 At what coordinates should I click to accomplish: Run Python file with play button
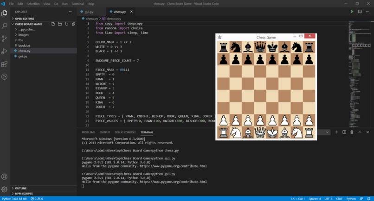tap(352, 12)
